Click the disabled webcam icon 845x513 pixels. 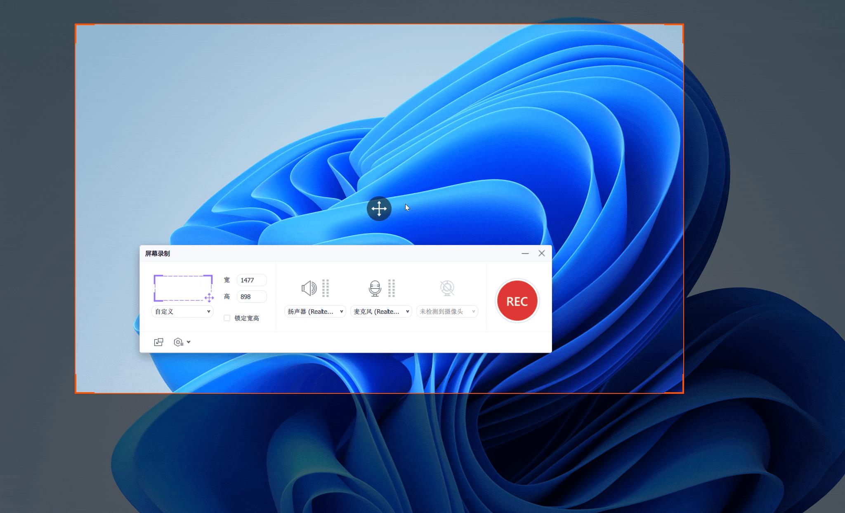(447, 288)
